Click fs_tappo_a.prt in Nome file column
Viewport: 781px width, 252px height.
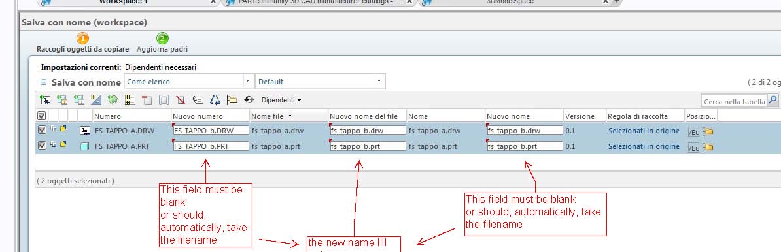point(277,146)
